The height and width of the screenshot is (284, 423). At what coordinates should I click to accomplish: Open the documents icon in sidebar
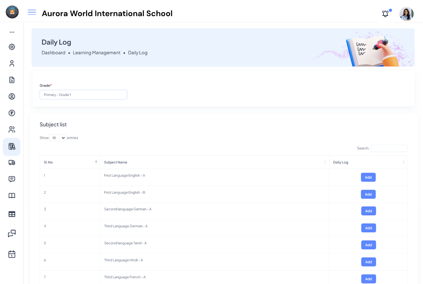pyautogui.click(x=12, y=80)
